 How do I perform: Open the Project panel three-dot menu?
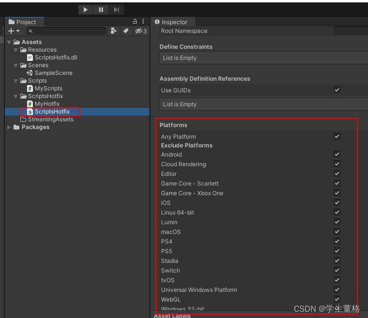click(143, 22)
